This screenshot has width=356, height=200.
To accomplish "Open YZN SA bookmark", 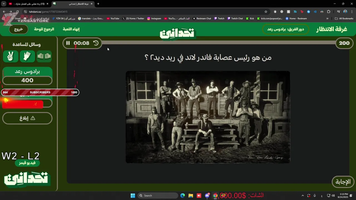I will pyautogui.click(x=63, y=19).
